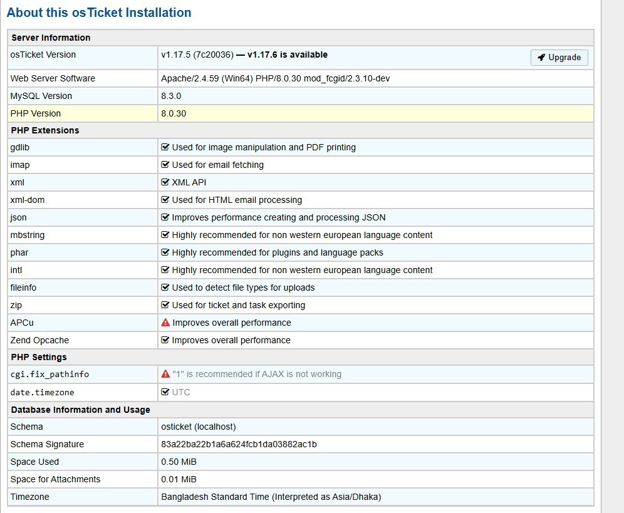Click the zip extension check icon

click(165, 305)
